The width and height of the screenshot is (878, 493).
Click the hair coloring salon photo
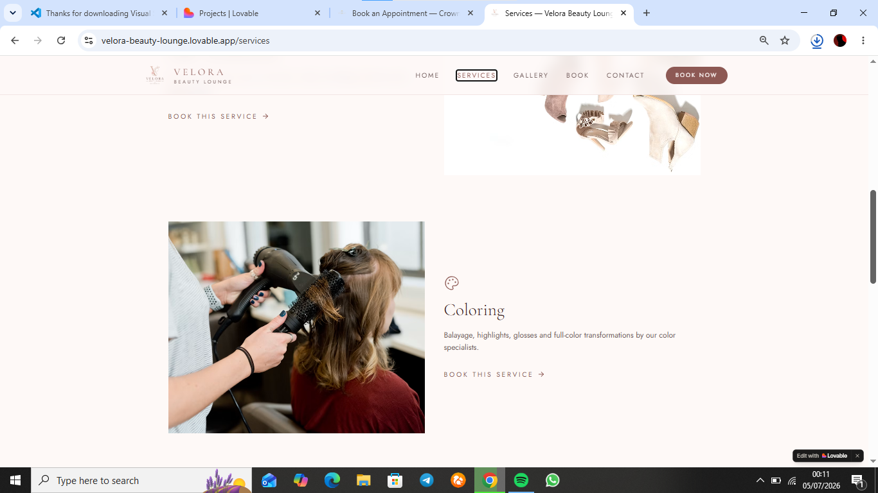296,327
